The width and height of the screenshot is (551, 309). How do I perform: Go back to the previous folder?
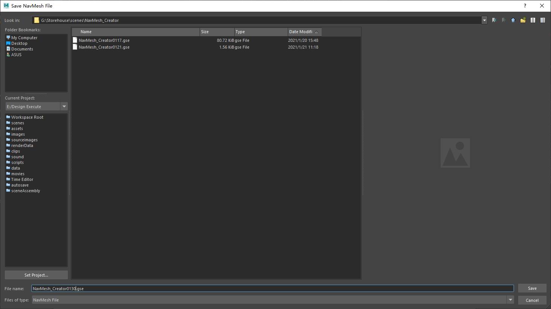pyautogui.click(x=494, y=20)
